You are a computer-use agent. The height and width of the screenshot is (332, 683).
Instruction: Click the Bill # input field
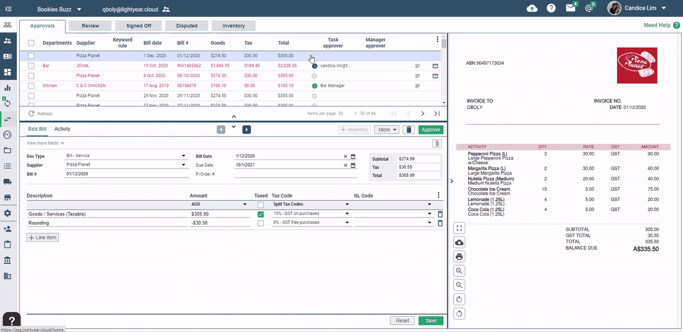click(127, 174)
